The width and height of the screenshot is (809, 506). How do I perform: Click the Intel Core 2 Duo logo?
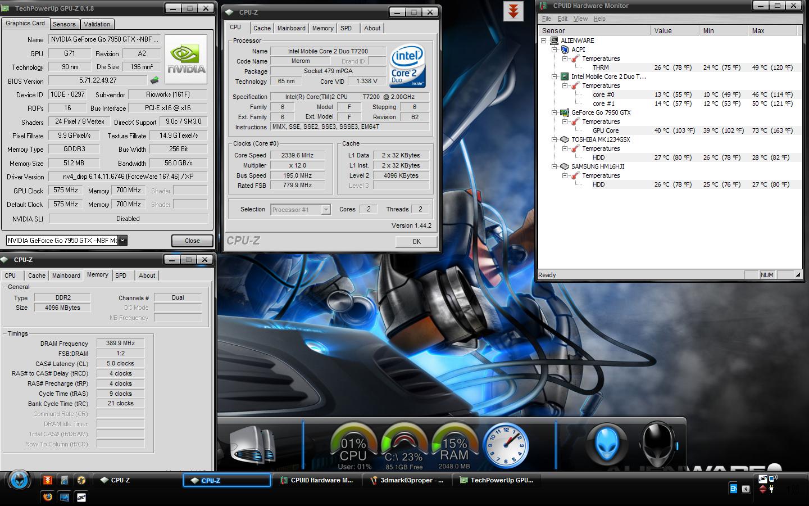408,66
